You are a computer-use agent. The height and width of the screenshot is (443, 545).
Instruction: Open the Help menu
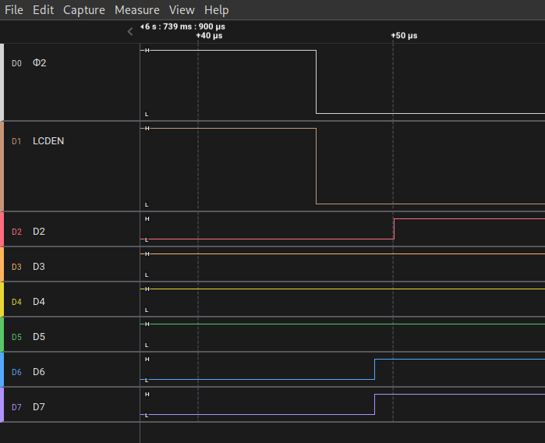point(216,10)
